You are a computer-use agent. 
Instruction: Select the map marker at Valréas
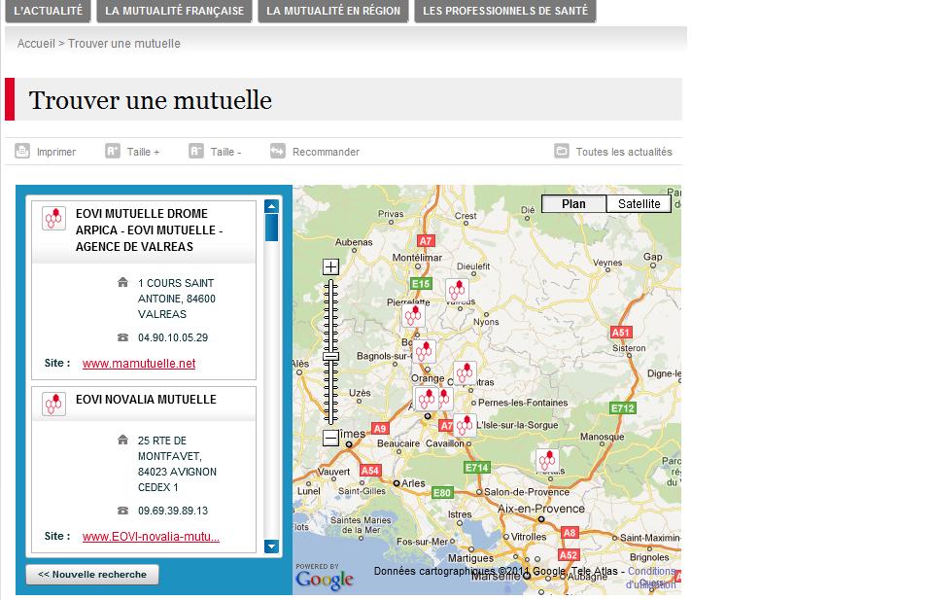(457, 291)
